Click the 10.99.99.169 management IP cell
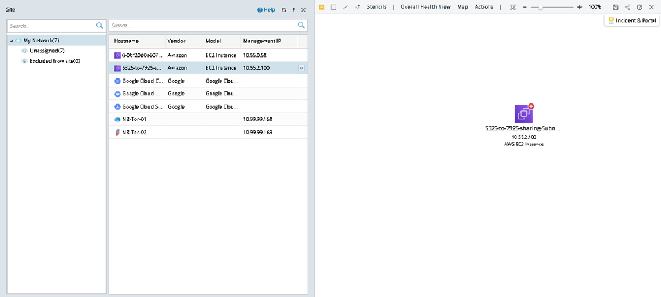The image size is (661, 297). coord(257,133)
